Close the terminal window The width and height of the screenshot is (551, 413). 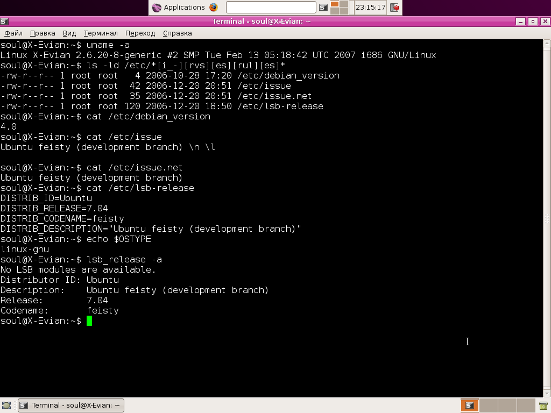pyautogui.click(x=545, y=22)
